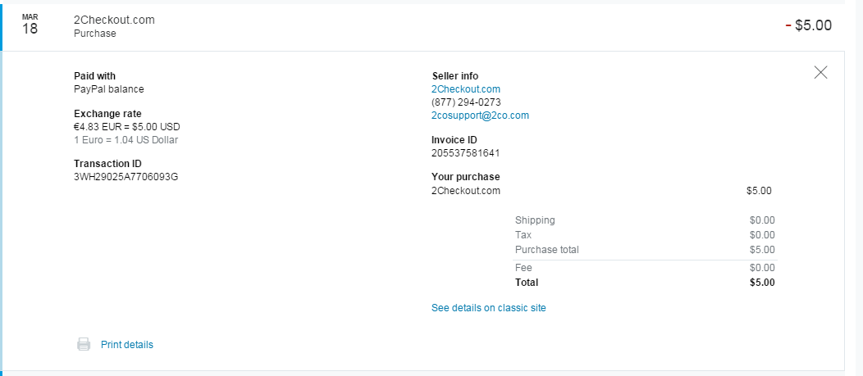Click the Shipping line item
The width and height of the screenshot is (863, 376).
[x=535, y=220]
